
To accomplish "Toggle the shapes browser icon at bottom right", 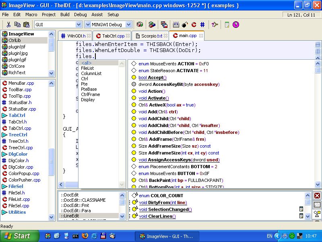I will point(317,214).
